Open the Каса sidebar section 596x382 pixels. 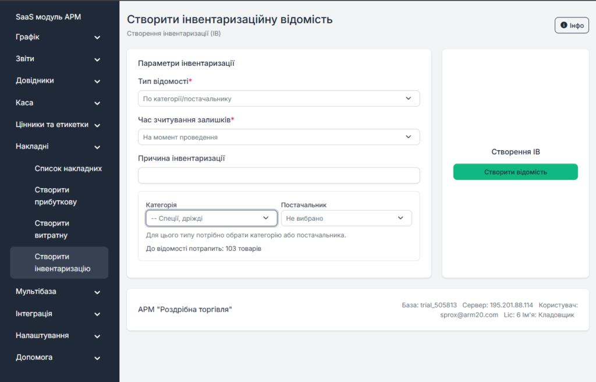pos(58,103)
